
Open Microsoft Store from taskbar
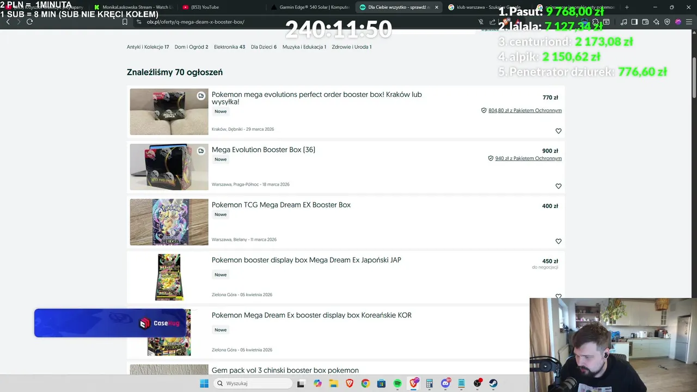coord(381,383)
